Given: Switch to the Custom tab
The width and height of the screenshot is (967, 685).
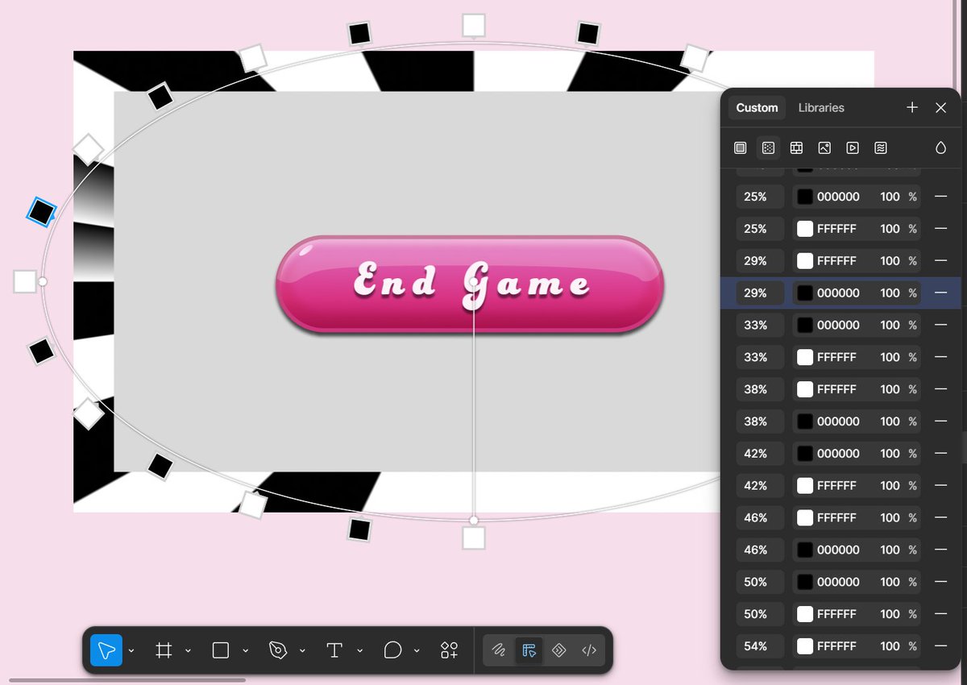Looking at the screenshot, I should coord(757,107).
